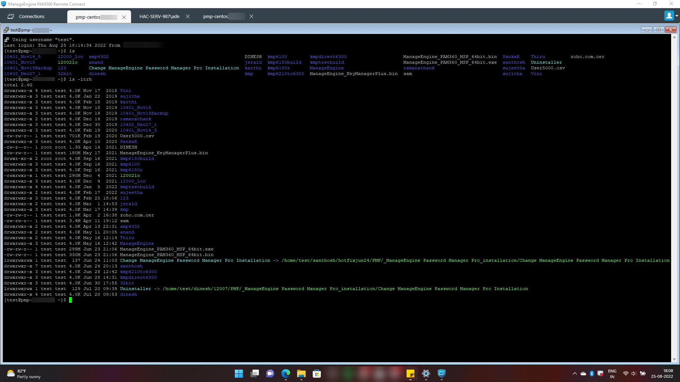680x382 pixels.
Task: Click terminal scrollbar up arrow
Action: tap(674, 37)
